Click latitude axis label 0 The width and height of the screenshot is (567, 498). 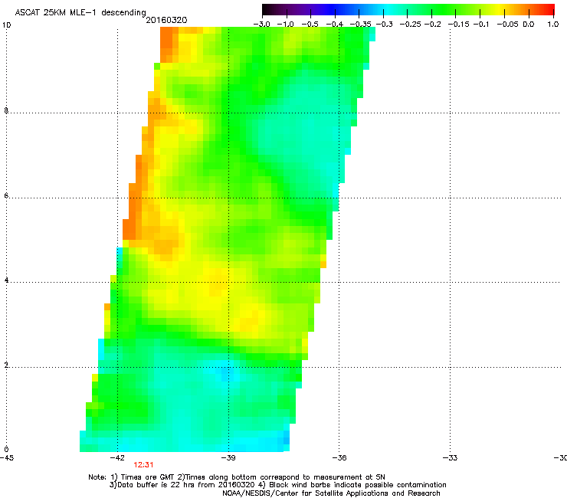pyautogui.click(x=6, y=450)
